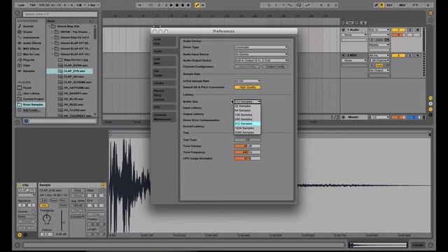This screenshot has height=252, width=448.
Task: Choose 32 Samples from the buffer list
Action: point(247,106)
